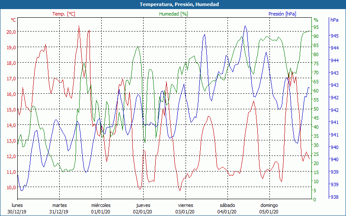Select the green "Humedad [%]" legend label
346x216 pixels.
(173, 14)
